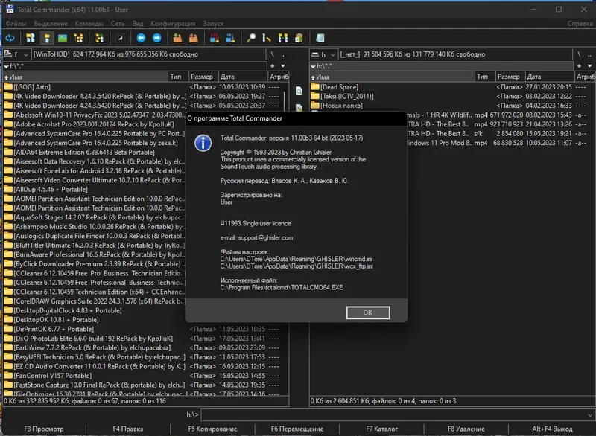Open the Запуск menu
The image size is (596, 436).
[213, 24]
